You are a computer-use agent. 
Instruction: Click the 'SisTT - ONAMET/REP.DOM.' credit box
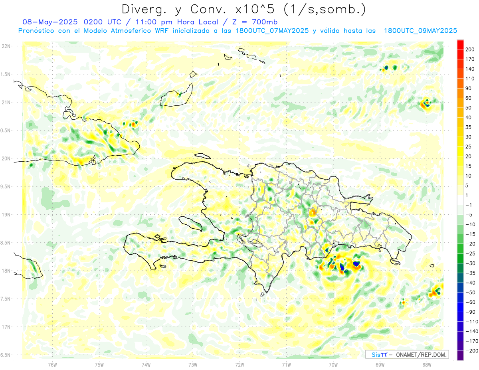pyautogui.click(x=407, y=354)
